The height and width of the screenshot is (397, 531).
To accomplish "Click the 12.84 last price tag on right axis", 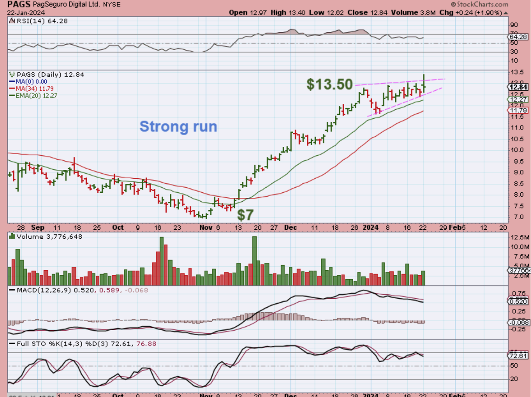I will 518,87.
